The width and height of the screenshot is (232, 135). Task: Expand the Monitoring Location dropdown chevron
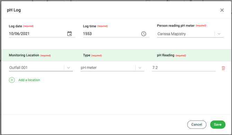pos(68,68)
